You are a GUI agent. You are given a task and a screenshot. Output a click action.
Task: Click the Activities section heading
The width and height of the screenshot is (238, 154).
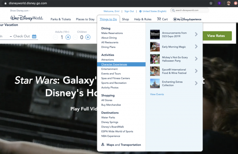point(108,55)
